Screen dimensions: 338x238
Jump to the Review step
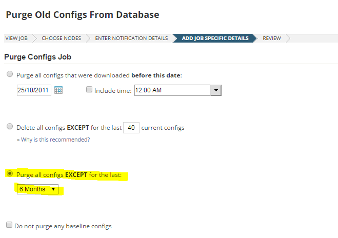coord(272,38)
